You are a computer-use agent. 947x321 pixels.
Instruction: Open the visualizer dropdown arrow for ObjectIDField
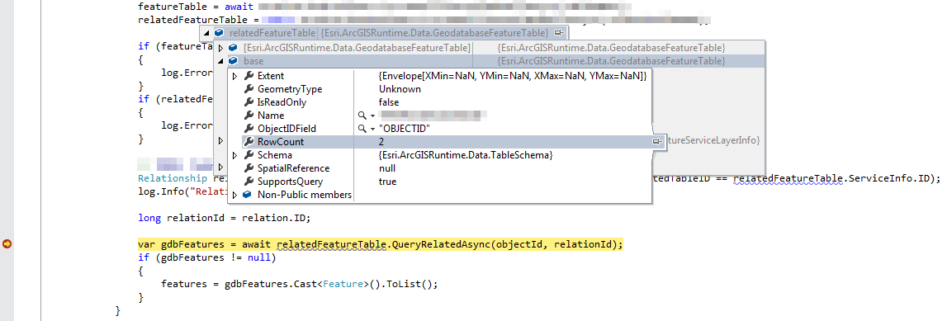coord(372,129)
